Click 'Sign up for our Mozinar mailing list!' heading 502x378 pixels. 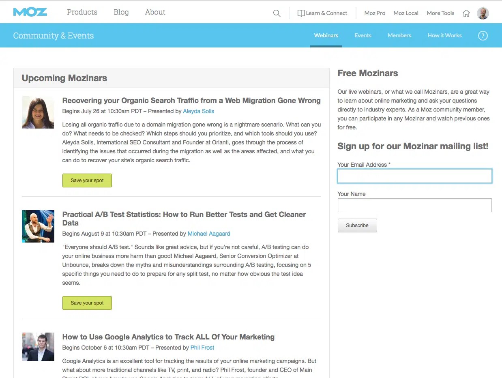[x=413, y=146]
